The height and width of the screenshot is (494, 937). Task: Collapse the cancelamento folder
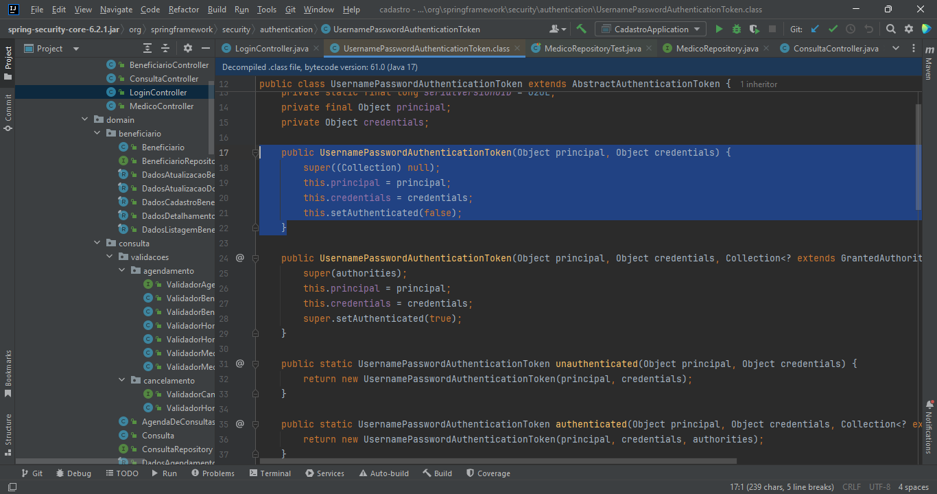[x=122, y=380]
